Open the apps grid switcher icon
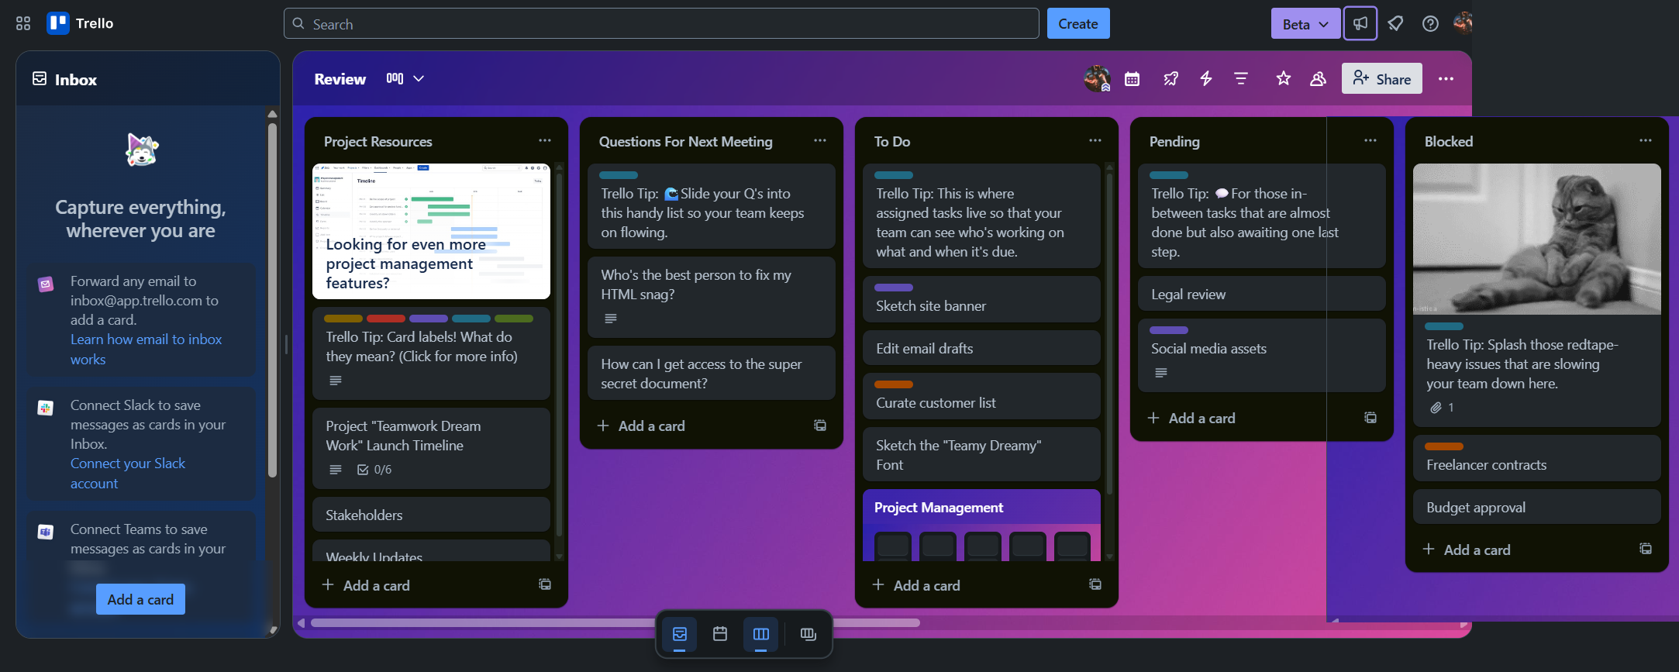Viewport: 1679px width, 672px height. pos(23,23)
